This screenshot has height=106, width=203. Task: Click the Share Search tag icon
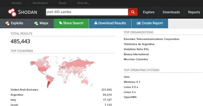(61, 23)
